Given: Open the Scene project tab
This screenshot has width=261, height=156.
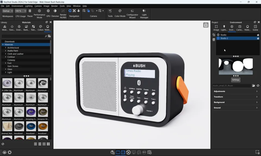Looking at the screenshot, I should point(255,28).
